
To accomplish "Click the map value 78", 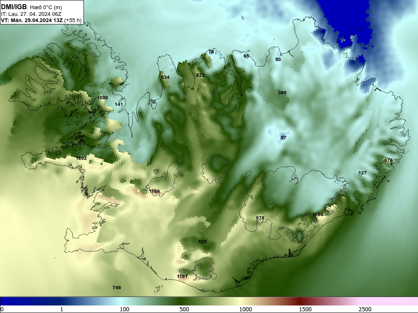I will (x=211, y=52).
